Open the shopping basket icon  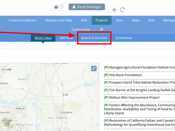coord(56,7)
